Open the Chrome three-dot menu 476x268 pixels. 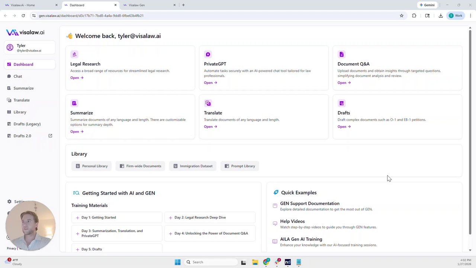click(x=470, y=16)
